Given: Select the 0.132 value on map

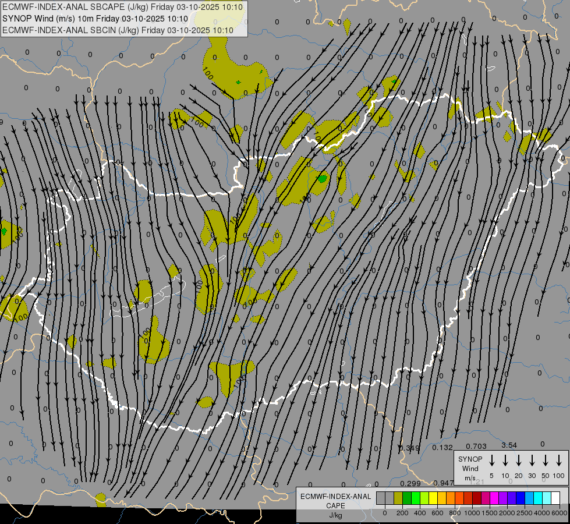Looking at the screenshot, I should coord(442,447).
